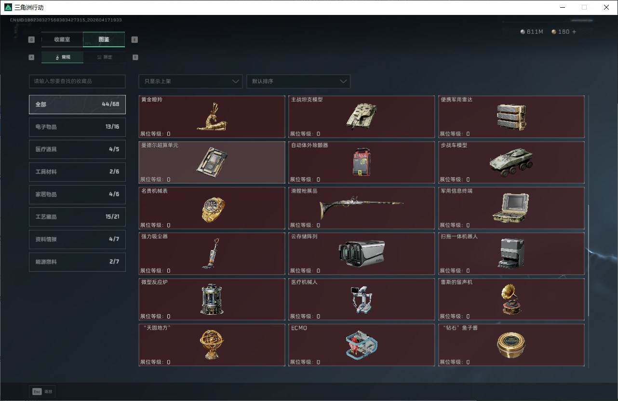This screenshot has width=618, height=401.
Task: Select the 滑膛枪展品 musket icon
Action: tap(361, 207)
